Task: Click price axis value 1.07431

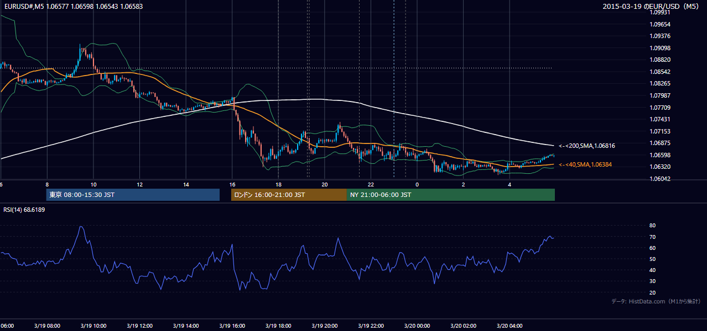Action: click(660, 119)
